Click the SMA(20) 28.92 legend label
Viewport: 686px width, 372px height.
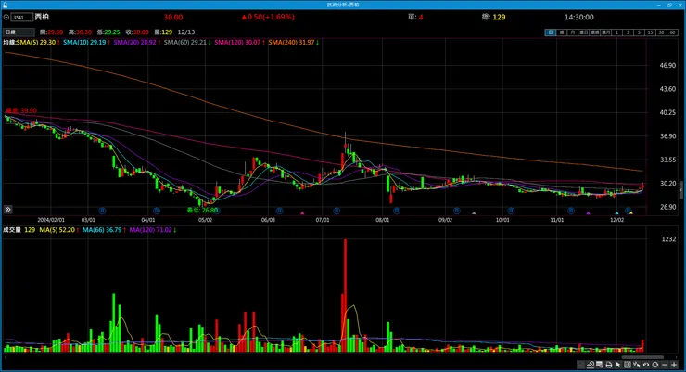tap(134, 42)
